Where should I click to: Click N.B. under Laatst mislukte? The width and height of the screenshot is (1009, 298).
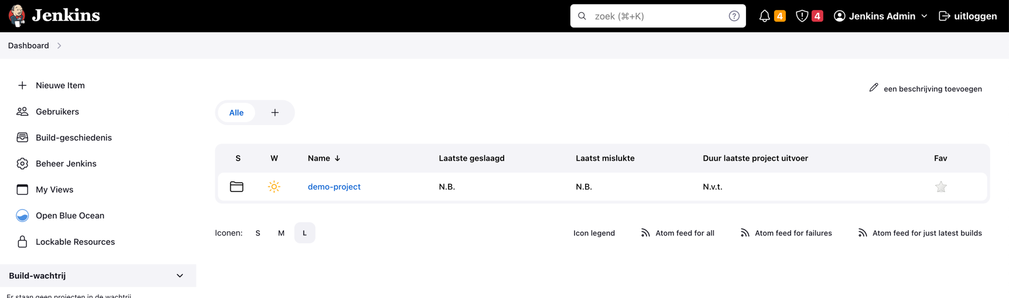point(584,187)
